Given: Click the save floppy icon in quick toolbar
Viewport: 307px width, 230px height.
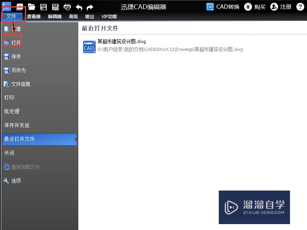Looking at the screenshot, I should 44,7.
